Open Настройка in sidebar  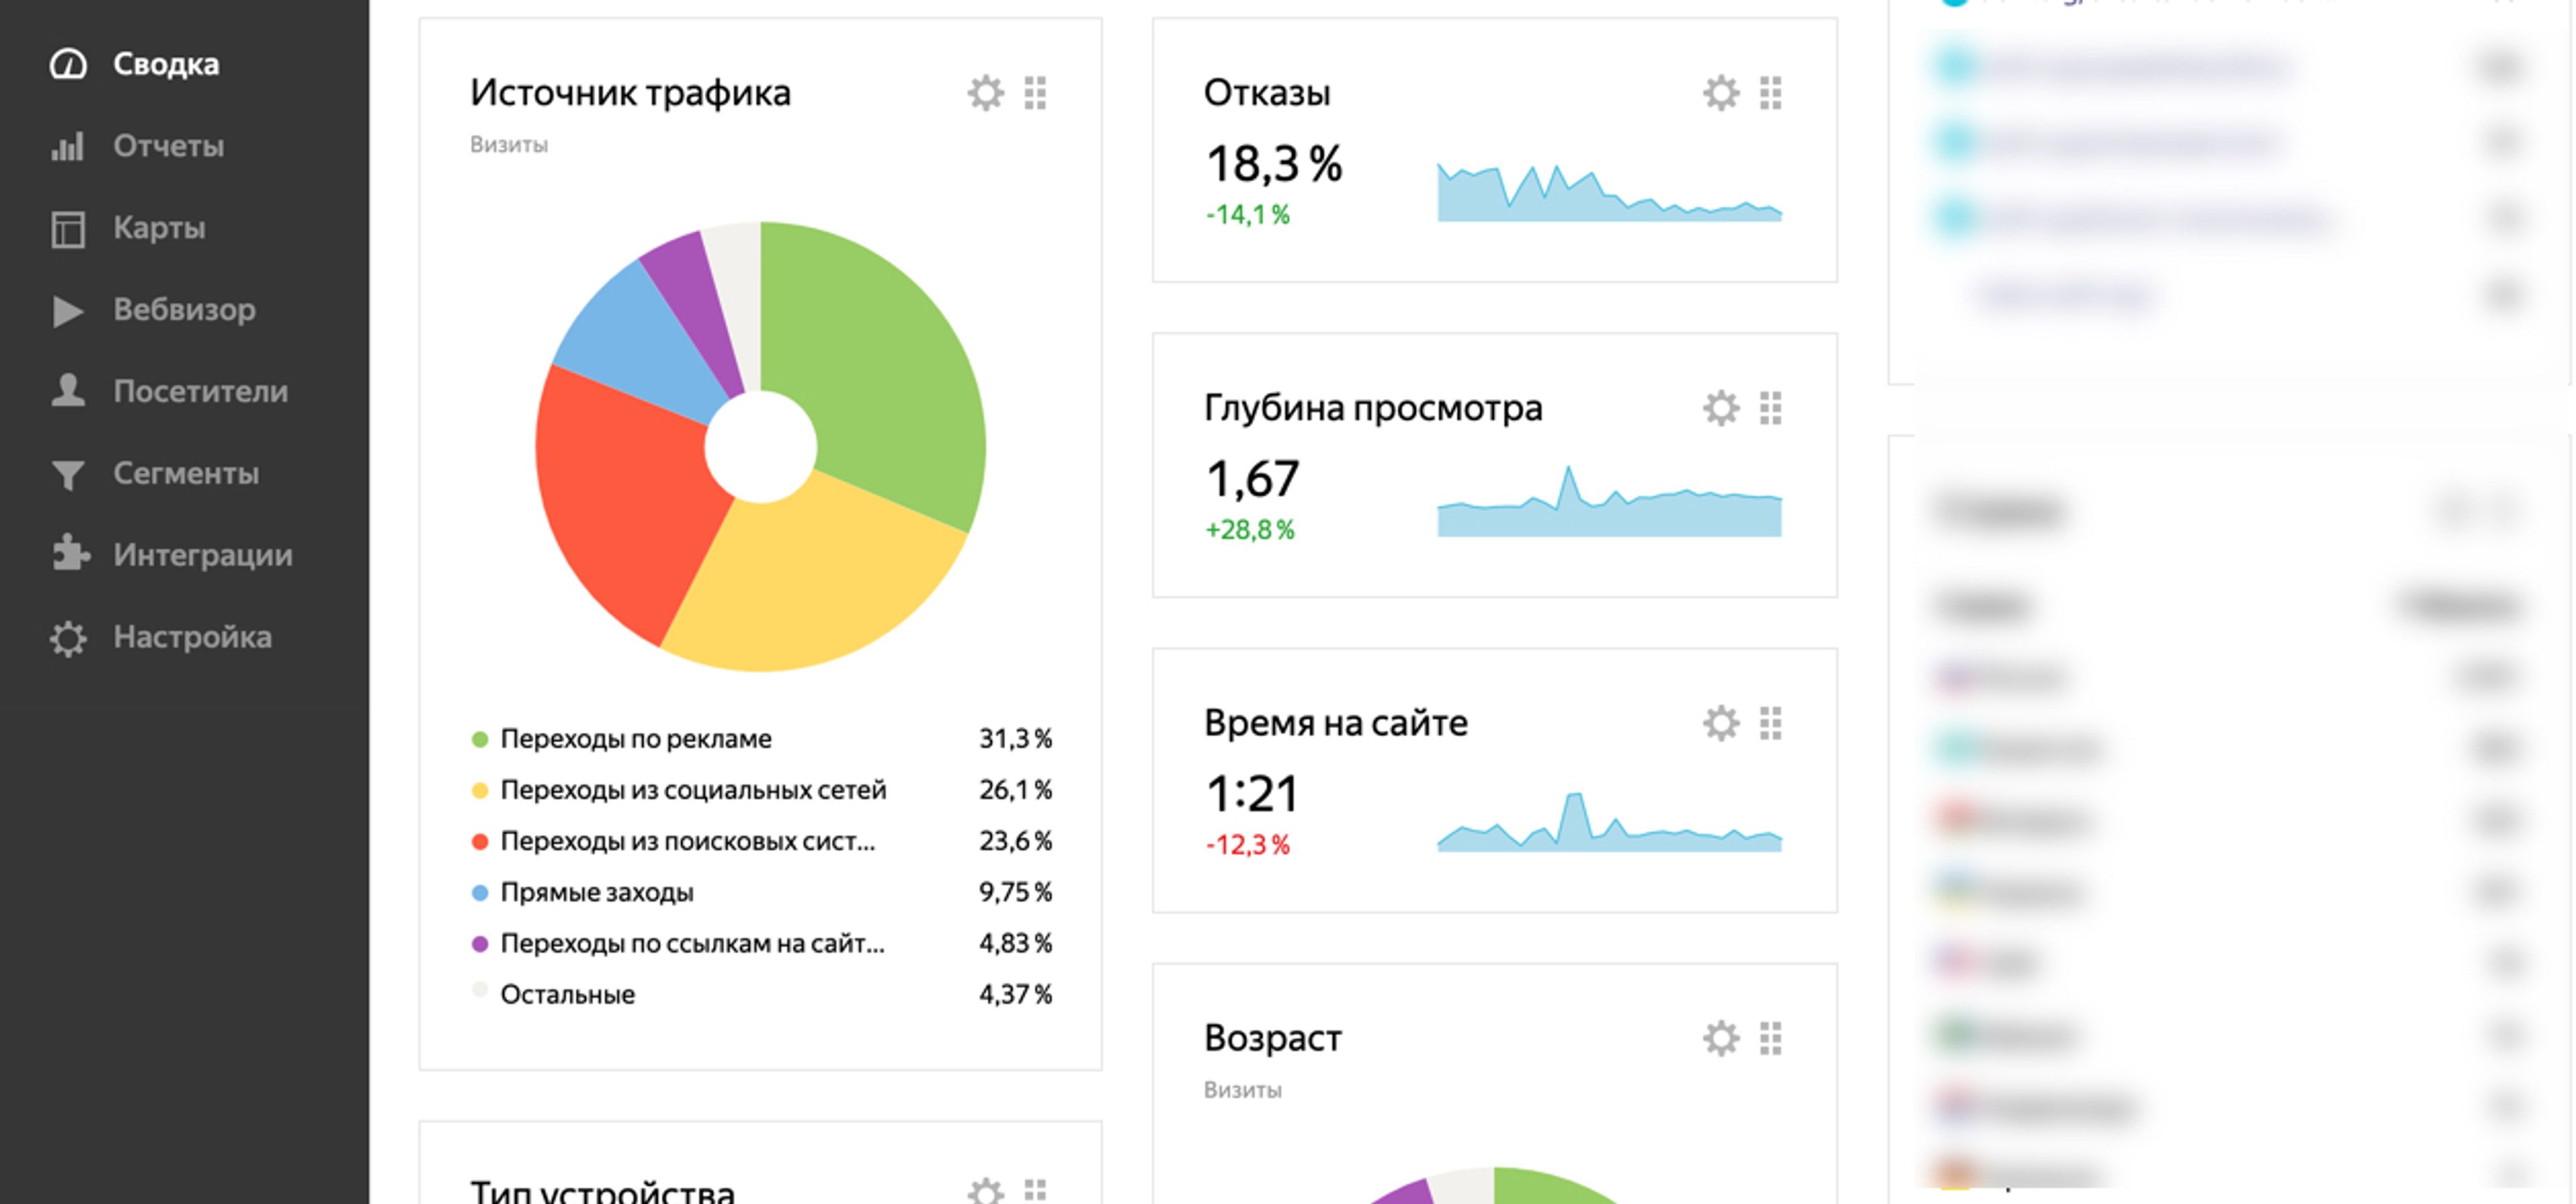point(192,636)
